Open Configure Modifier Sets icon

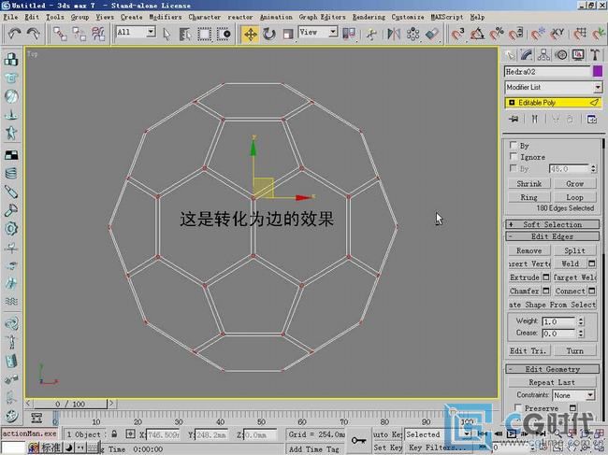(592, 119)
